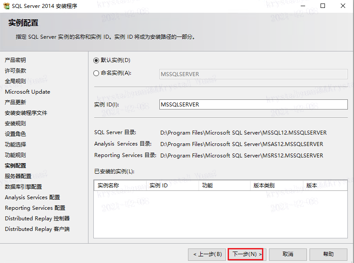Click the 实例 ID column header

173,186
